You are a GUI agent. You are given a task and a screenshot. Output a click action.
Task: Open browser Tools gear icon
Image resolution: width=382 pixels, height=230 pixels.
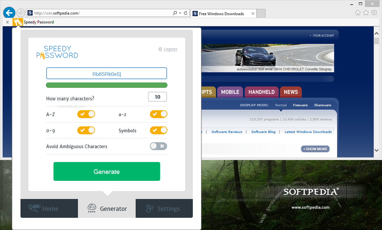click(x=374, y=13)
